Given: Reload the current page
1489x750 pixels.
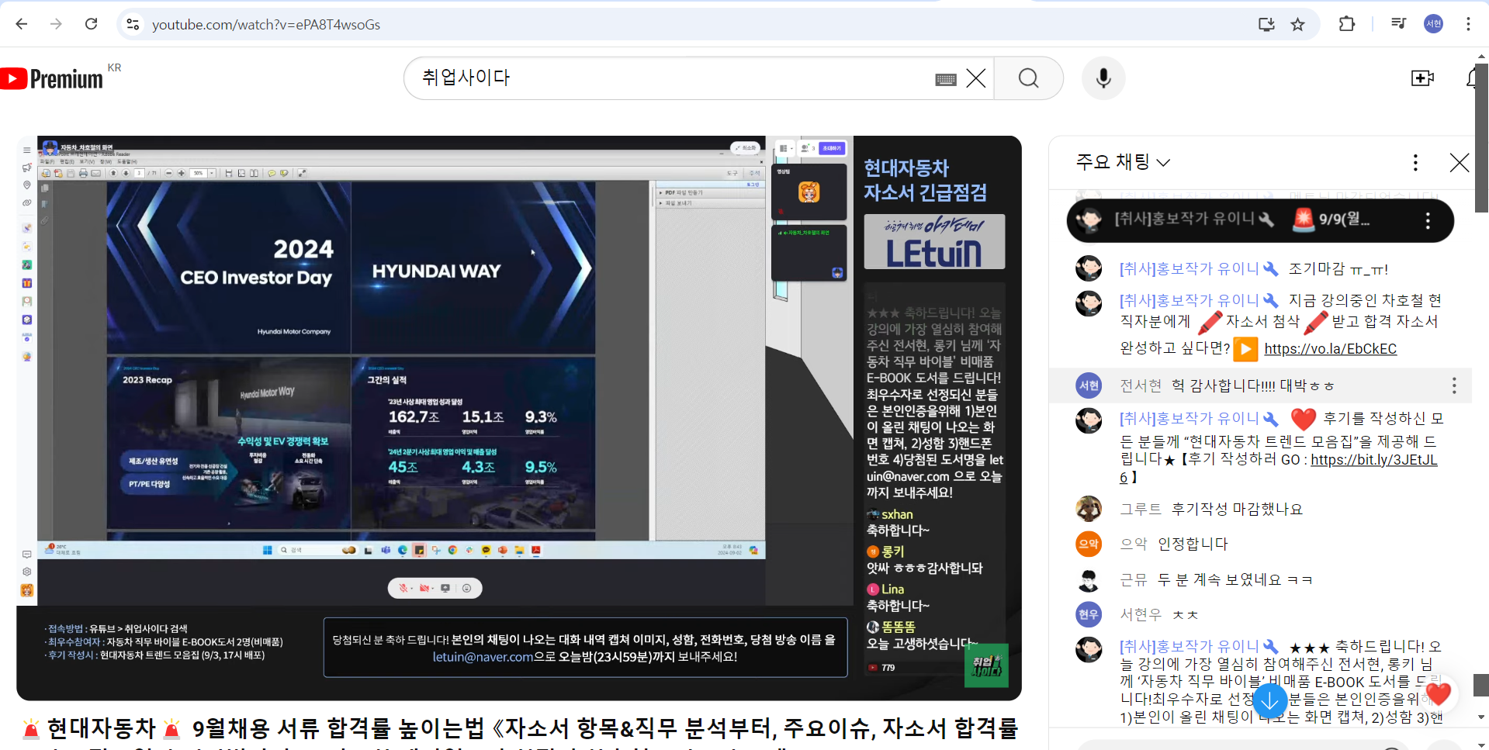Looking at the screenshot, I should (x=92, y=24).
